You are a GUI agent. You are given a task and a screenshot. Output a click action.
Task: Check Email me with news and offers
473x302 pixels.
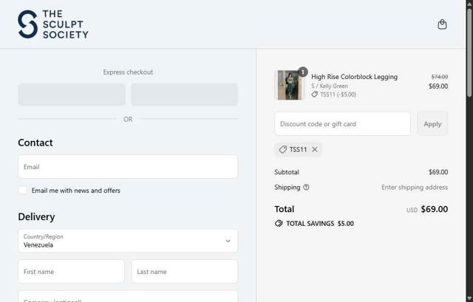(23, 191)
